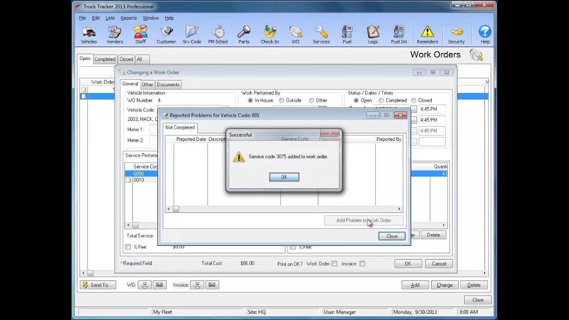Toggle the Print Work Order checkbox
The image size is (569, 320).
tap(334, 264)
